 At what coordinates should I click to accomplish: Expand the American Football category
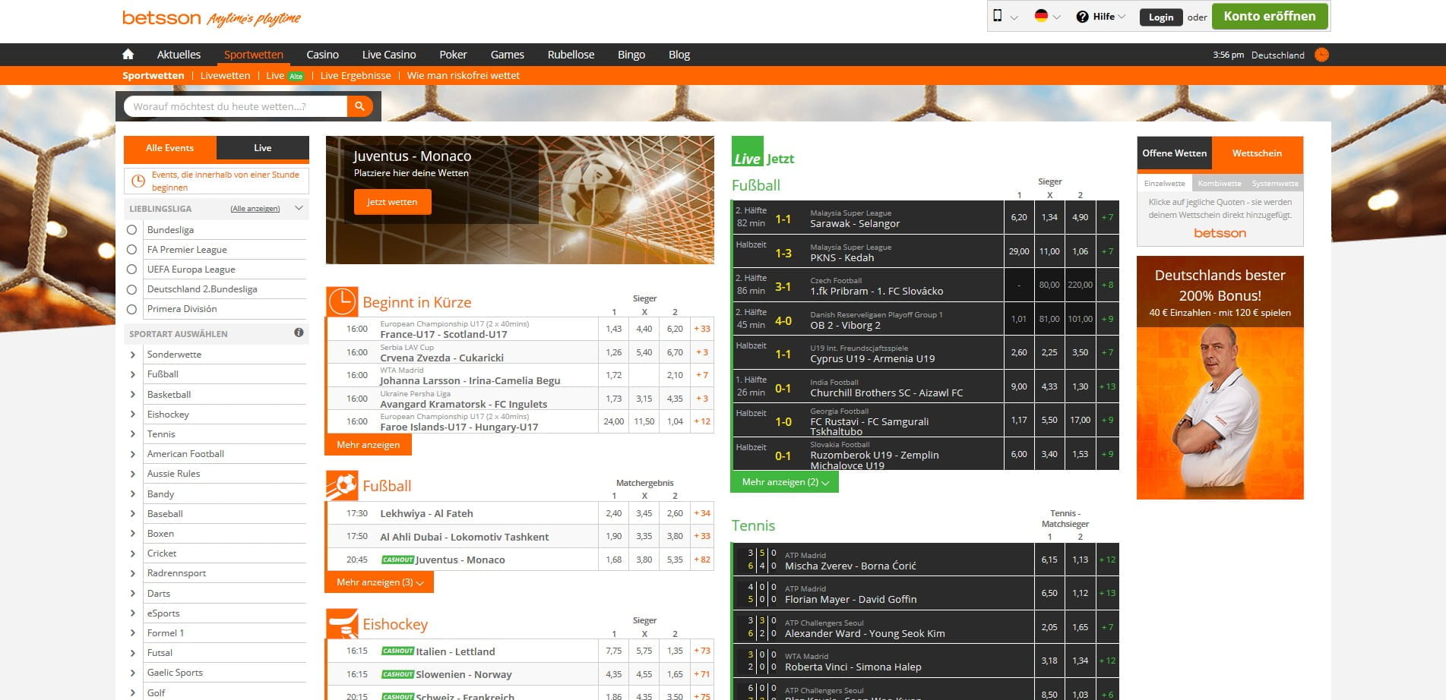click(x=133, y=454)
